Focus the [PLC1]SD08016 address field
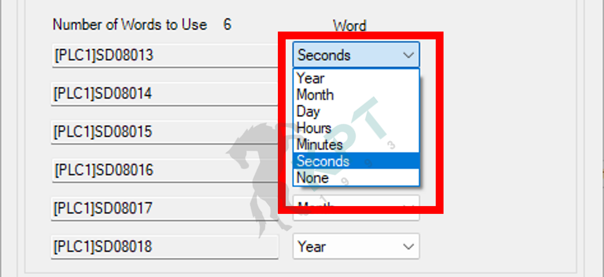Screen dimensions: 604x277 pyautogui.click(x=165, y=170)
